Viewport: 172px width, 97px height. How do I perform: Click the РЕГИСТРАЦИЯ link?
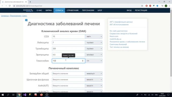tap(141, 10)
